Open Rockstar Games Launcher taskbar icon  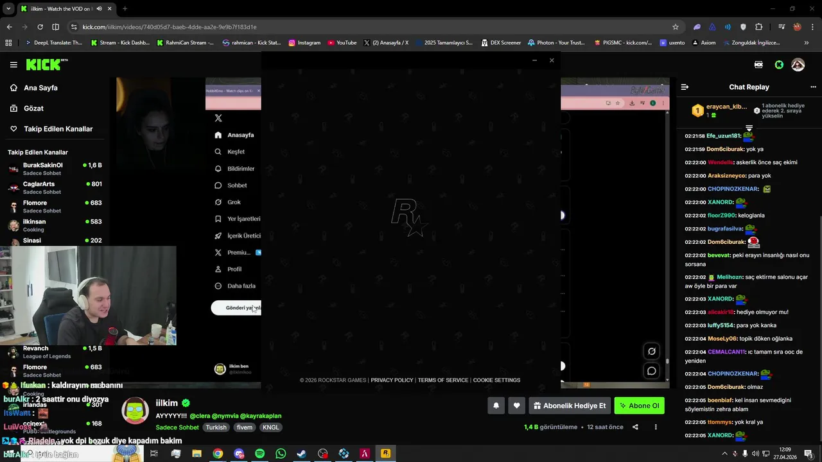tap(385, 454)
